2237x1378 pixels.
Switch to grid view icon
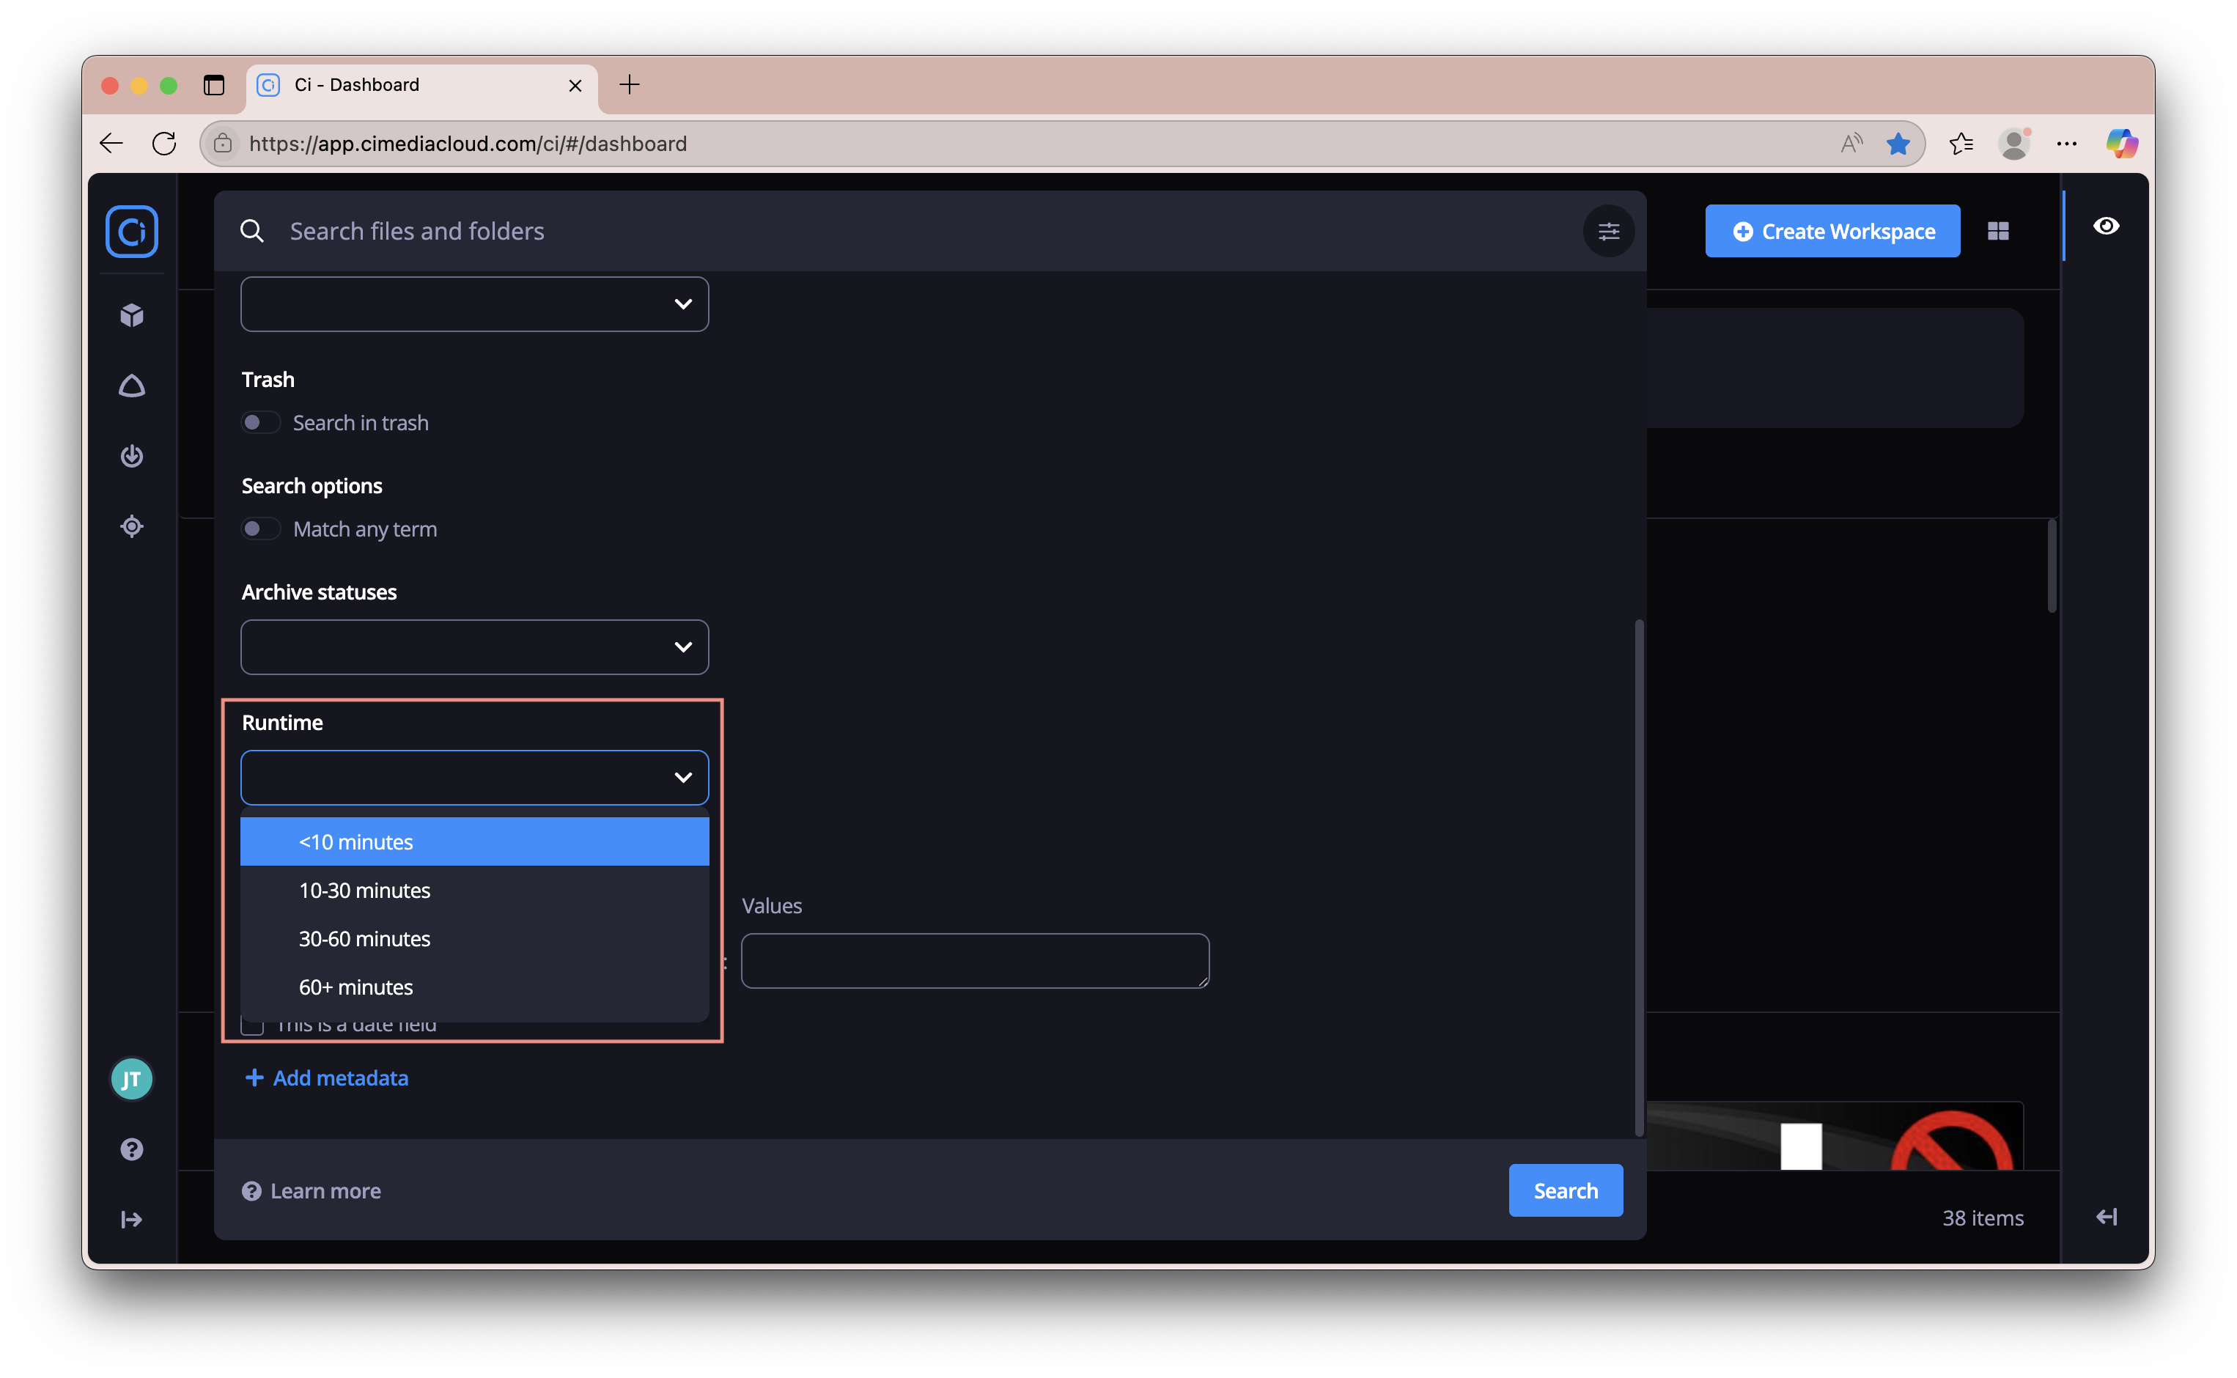(x=1998, y=232)
